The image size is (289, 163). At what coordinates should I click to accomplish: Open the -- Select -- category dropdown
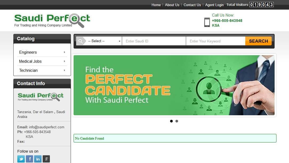104,41
